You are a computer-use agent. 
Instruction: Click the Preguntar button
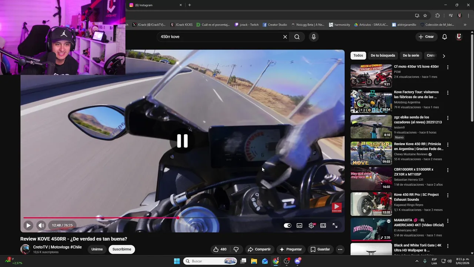pyautogui.click(x=291, y=249)
